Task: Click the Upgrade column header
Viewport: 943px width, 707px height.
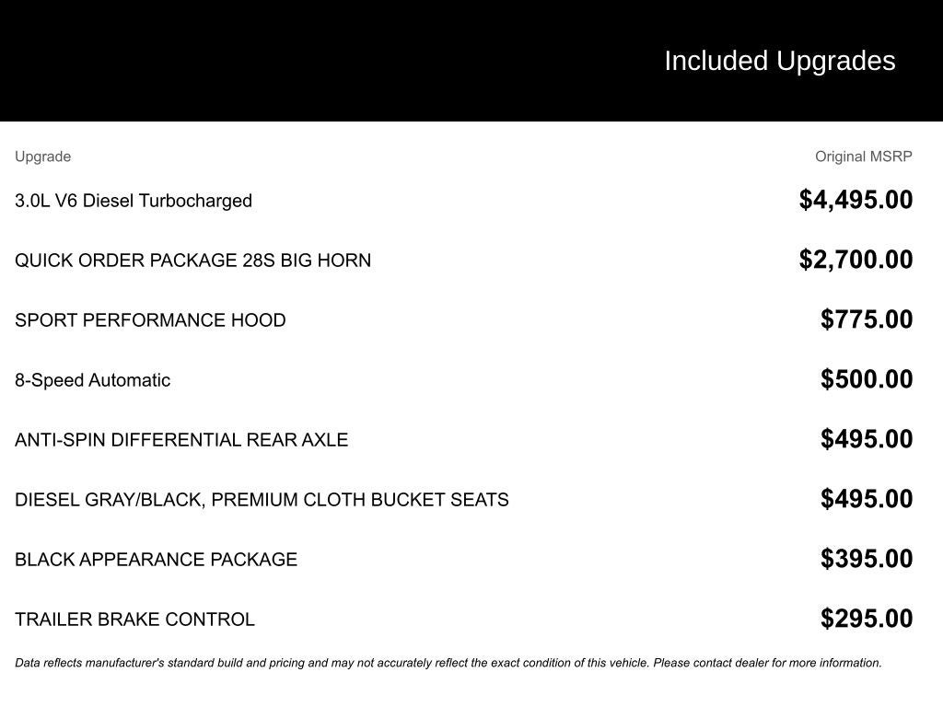Action: pos(42,156)
